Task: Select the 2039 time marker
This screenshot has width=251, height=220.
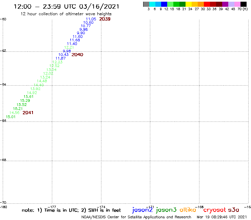Action: pyautogui.click(x=105, y=19)
